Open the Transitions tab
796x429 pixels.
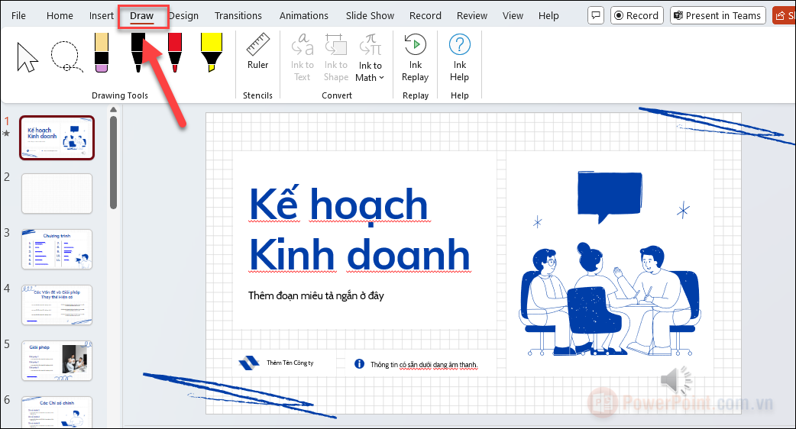tap(238, 16)
